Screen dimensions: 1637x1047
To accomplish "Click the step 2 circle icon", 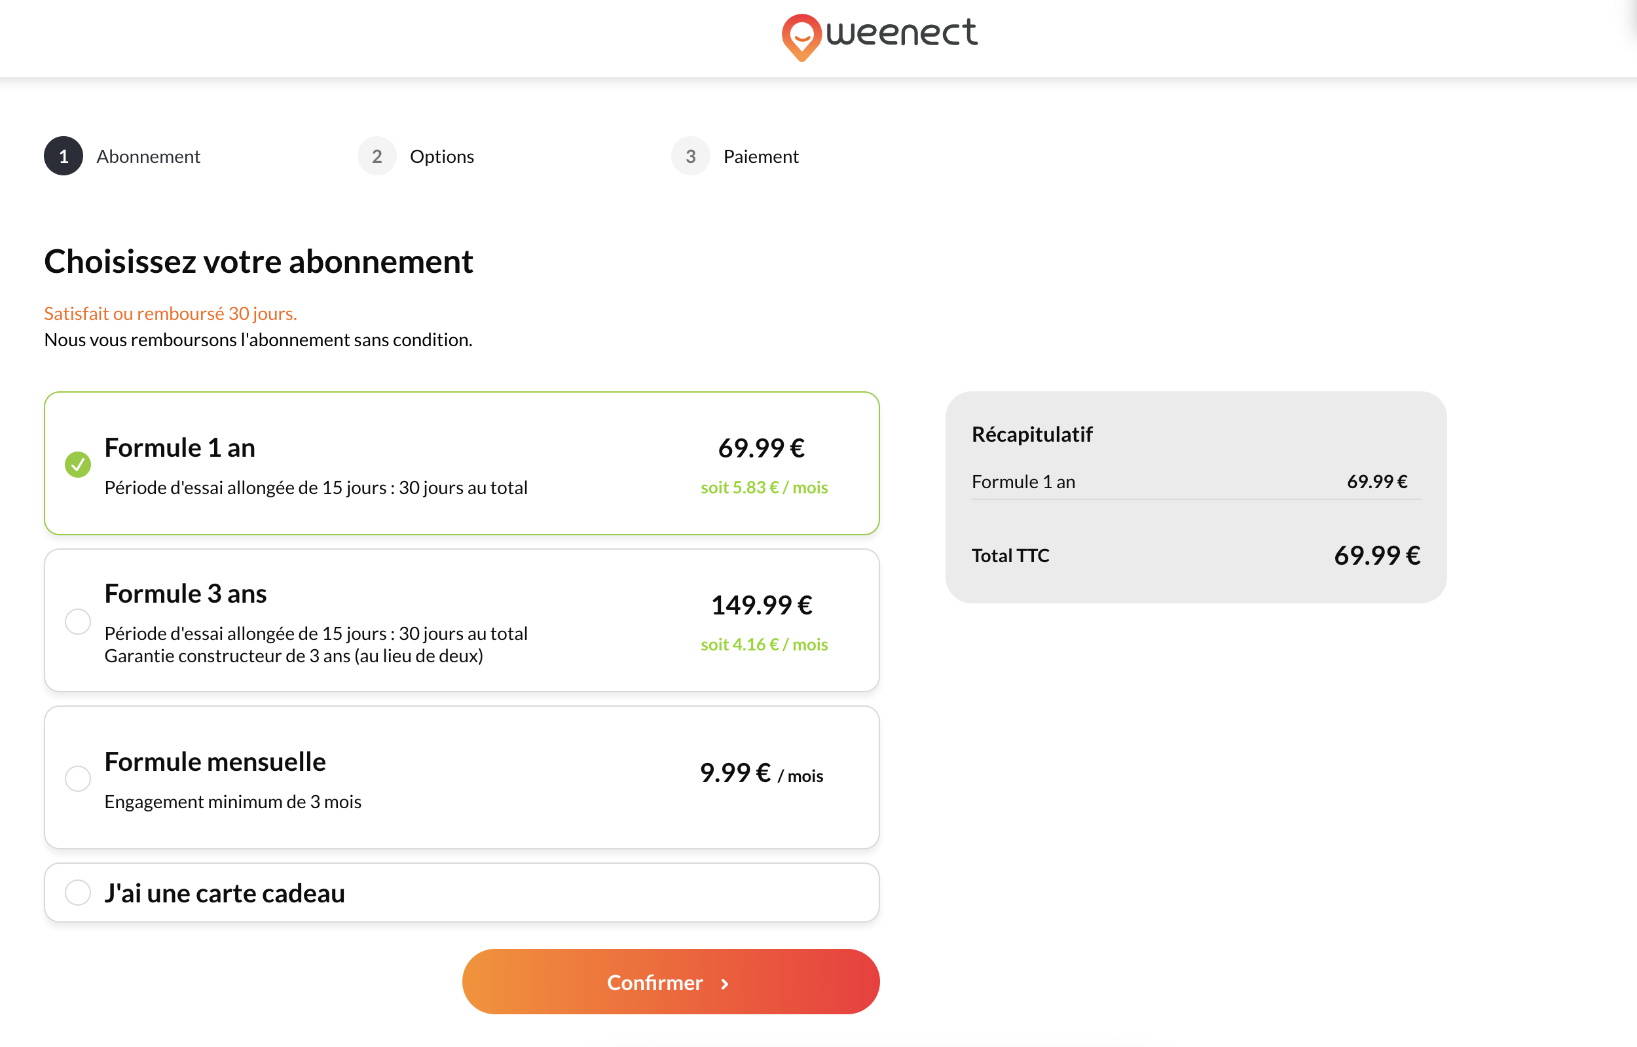I will (x=377, y=156).
